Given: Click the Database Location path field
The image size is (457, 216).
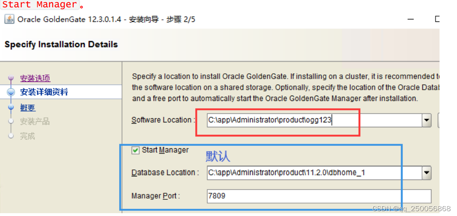Looking at the screenshot, I should tap(314, 173).
